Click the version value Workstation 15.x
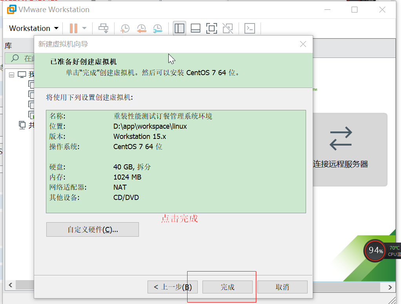401x304 pixels. pos(140,137)
